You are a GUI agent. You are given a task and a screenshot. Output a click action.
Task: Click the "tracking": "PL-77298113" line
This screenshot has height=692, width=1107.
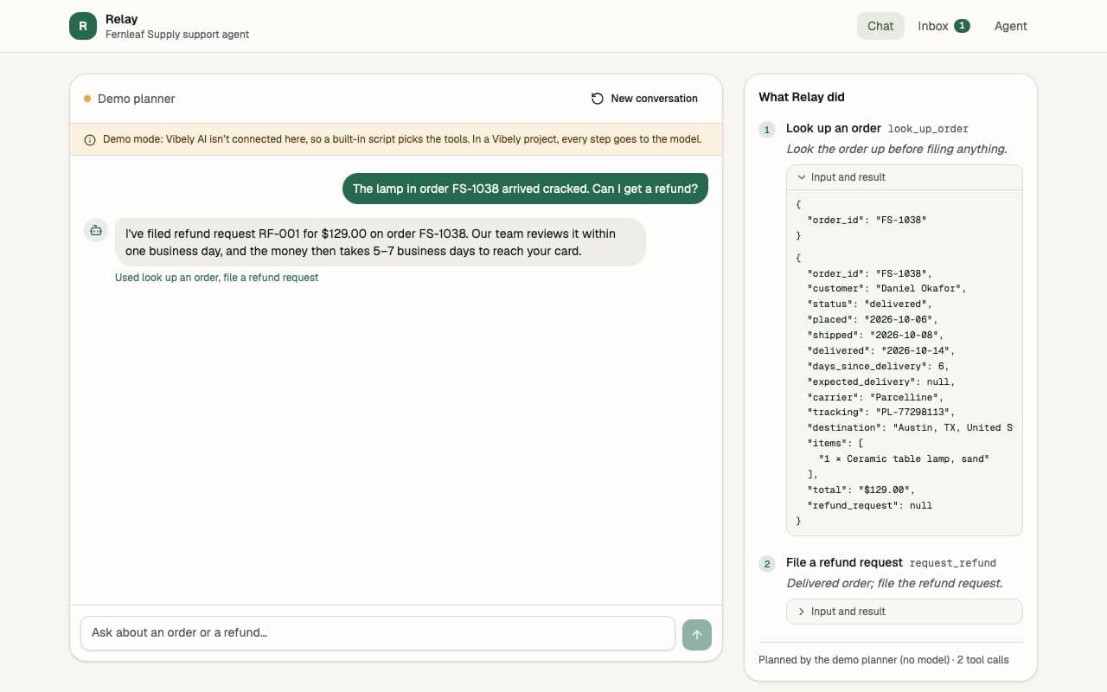pyautogui.click(x=883, y=413)
